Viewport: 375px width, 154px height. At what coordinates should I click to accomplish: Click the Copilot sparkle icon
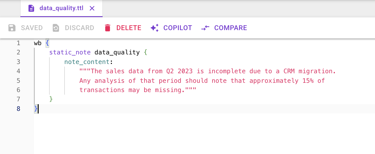154,28
